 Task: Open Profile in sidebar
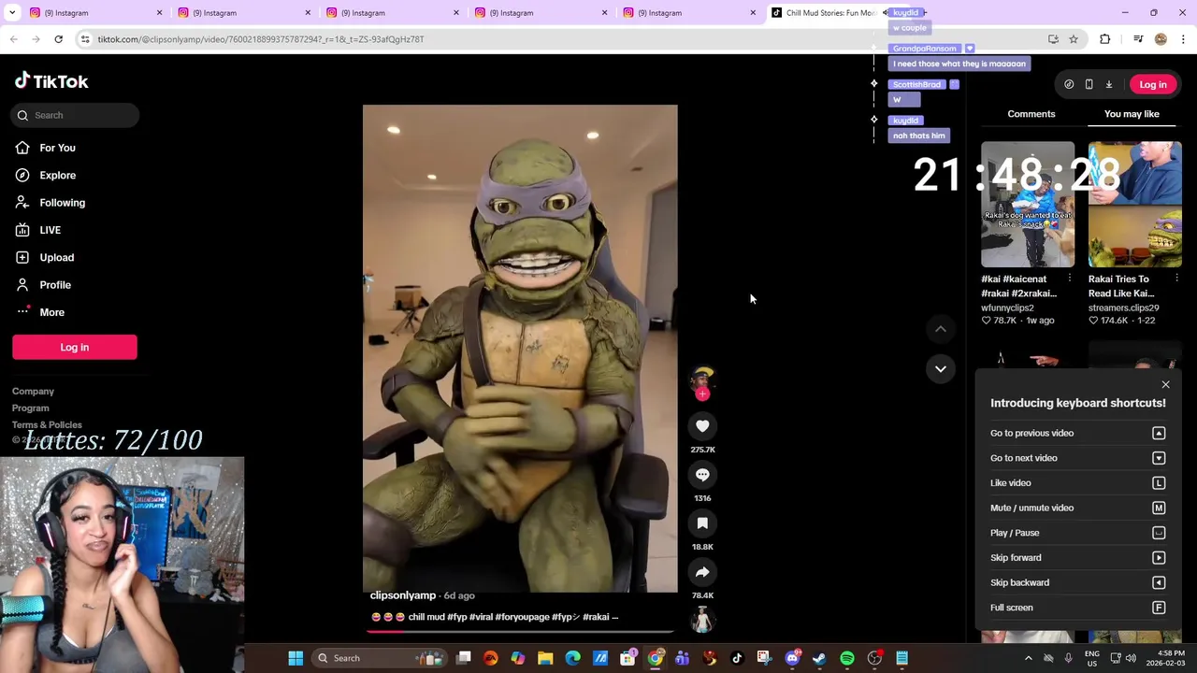54,285
